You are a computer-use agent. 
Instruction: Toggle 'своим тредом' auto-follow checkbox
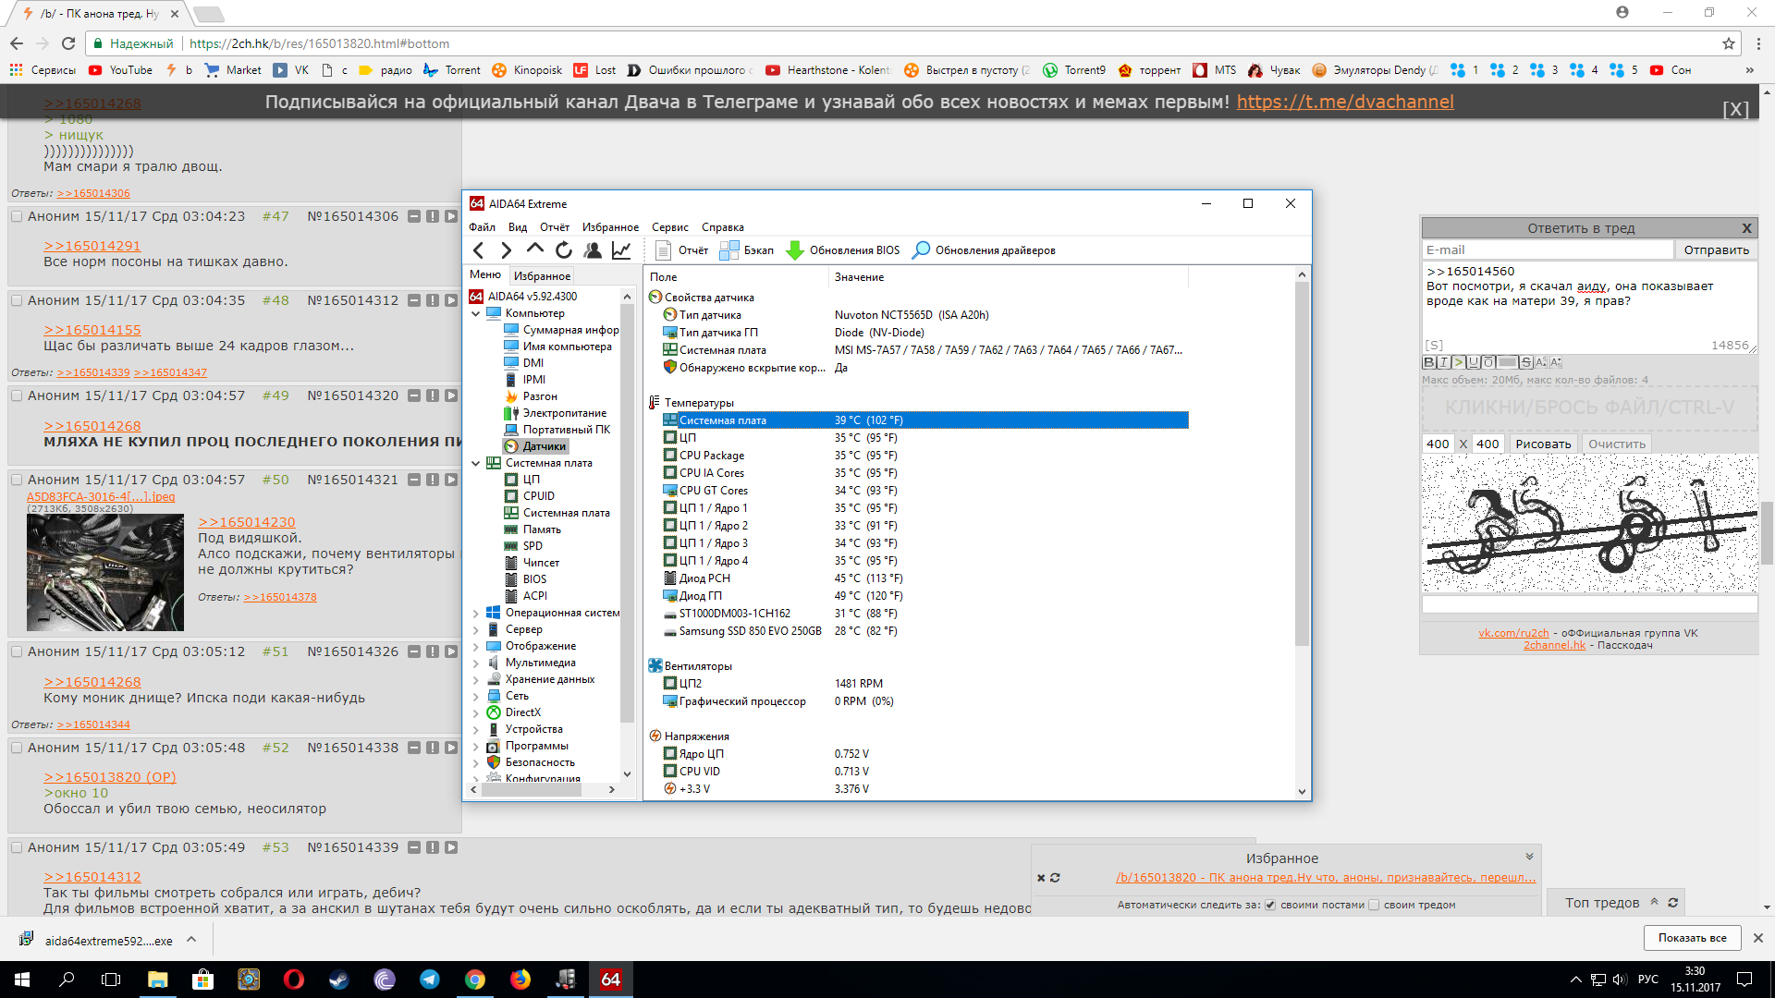[1374, 906]
